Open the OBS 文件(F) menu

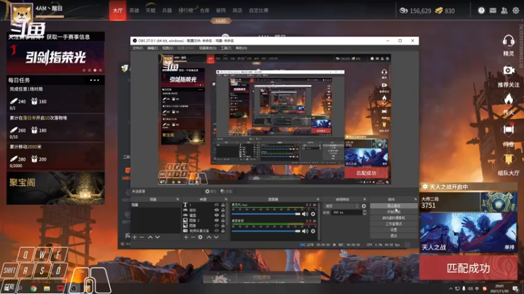[x=138, y=48]
